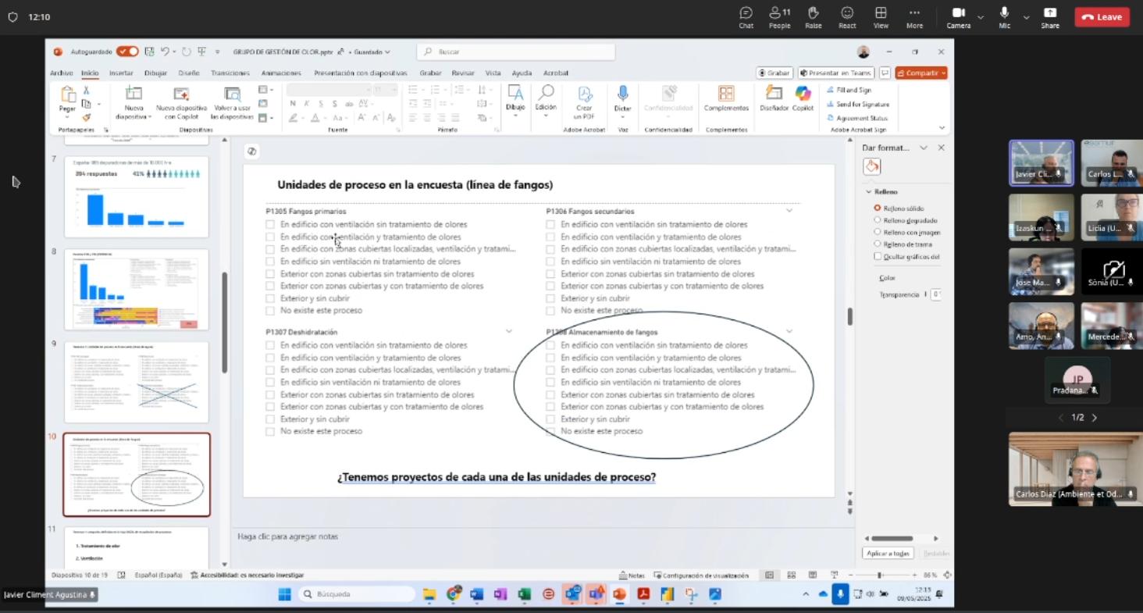Viewport: 1143px width, 613px height.
Task: Select the slide 8 thumbnail
Action: pyautogui.click(x=137, y=290)
